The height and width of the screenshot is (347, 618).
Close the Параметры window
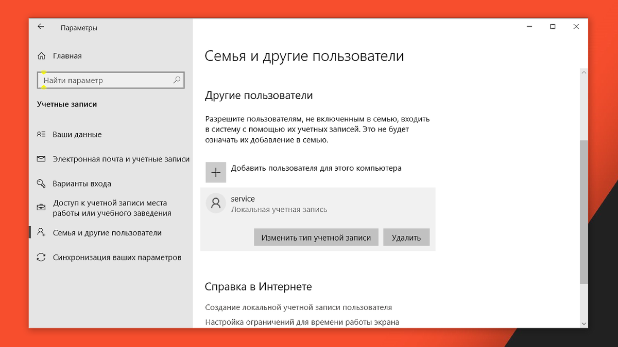point(576,27)
